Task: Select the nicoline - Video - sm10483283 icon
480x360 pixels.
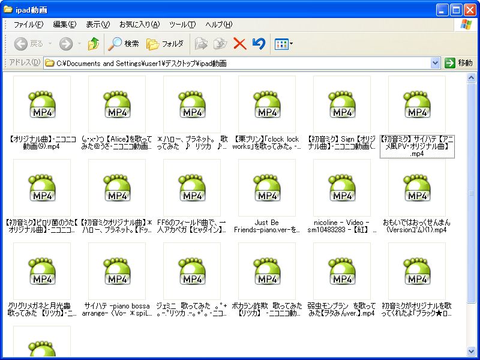Action: (x=342, y=188)
